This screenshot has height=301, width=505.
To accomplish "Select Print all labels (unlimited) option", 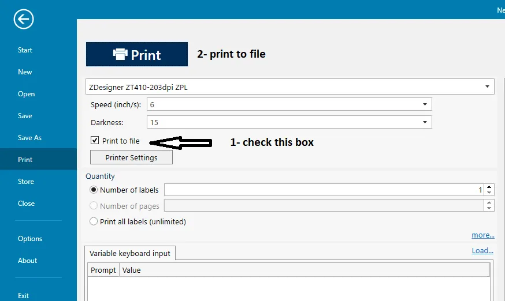I will pos(94,221).
